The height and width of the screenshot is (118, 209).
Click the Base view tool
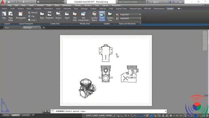42,16
